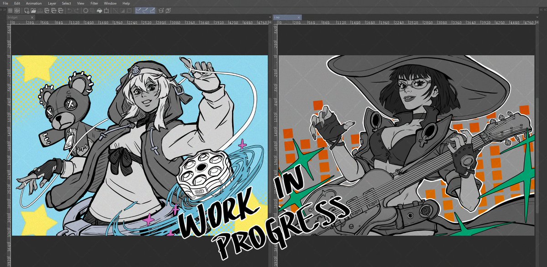547x267 pixels.
Task: Click vertical ruler beside bridget canvas
Action: click(x=9, y=146)
